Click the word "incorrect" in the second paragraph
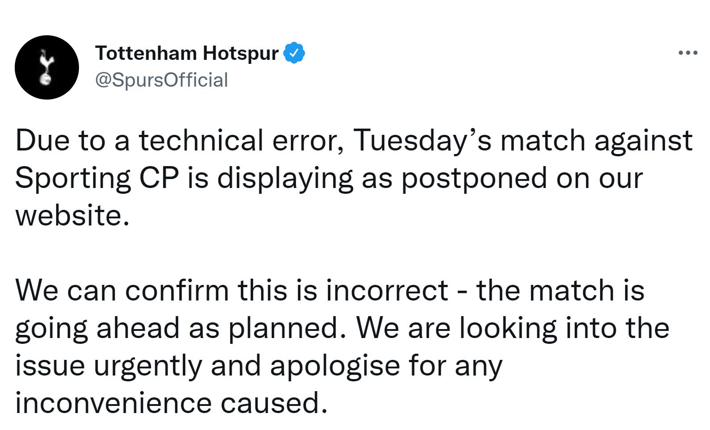The image size is (710, 430). point(387,290)
